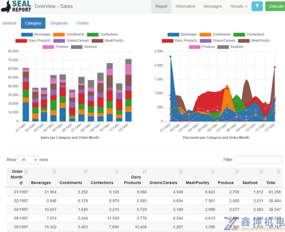Screen dimensions: 285x232
Task: Click the Sales per Category chart title
Action: click(x=70, y=138)
